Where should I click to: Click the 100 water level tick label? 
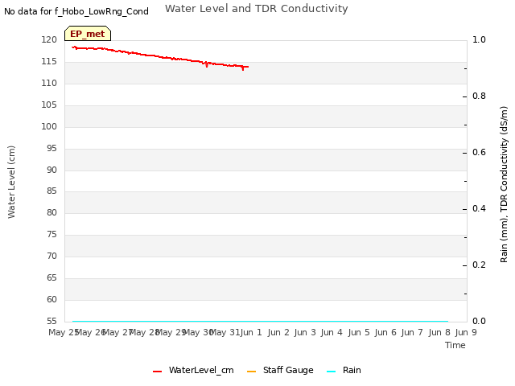pos(49,126)
